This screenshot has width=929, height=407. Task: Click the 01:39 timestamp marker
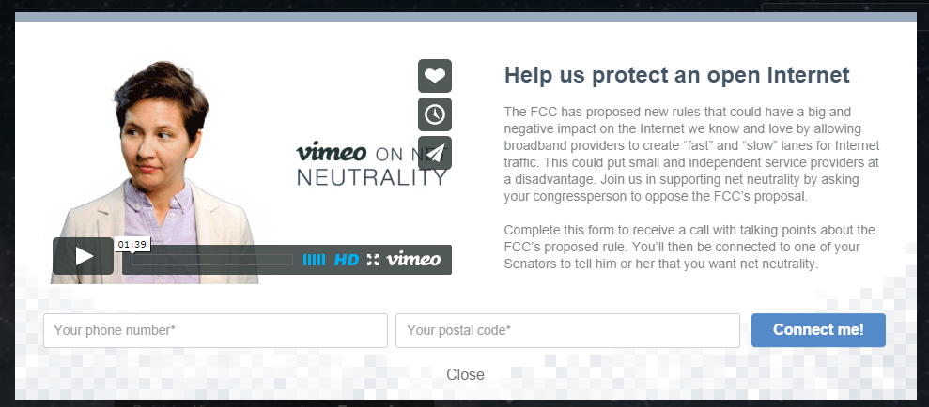pos(132,244)
